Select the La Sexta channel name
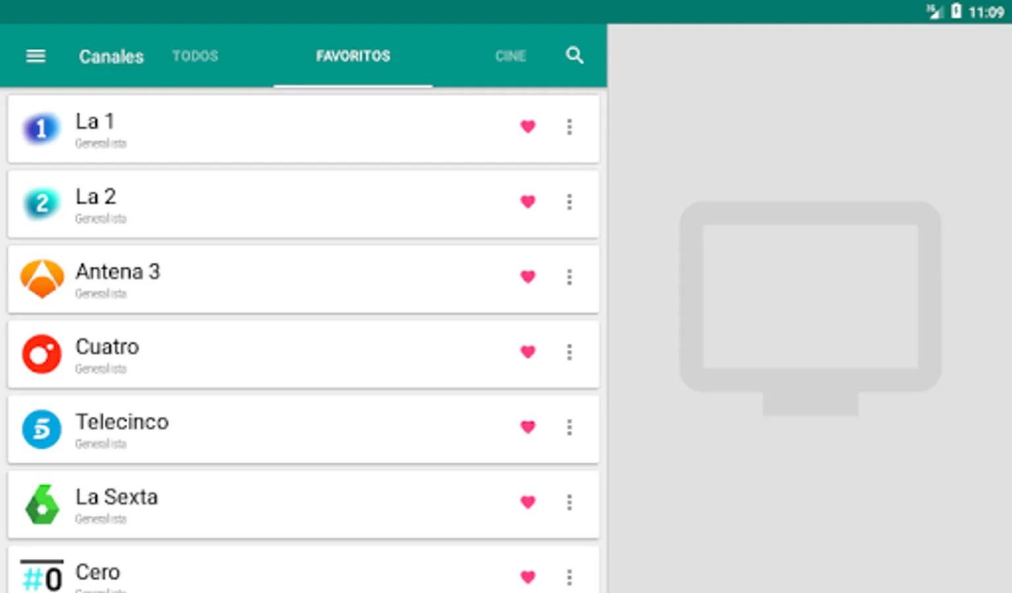Image resolution: width=1012 pixels, height=593 pixels. (x=117, y=497)
